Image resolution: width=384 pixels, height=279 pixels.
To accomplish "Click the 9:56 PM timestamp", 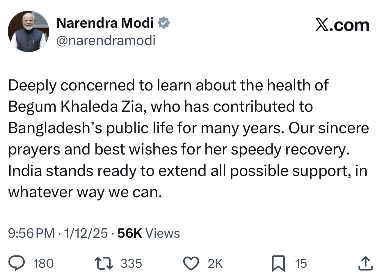I will pyautogui.click(x=31, y=233).
